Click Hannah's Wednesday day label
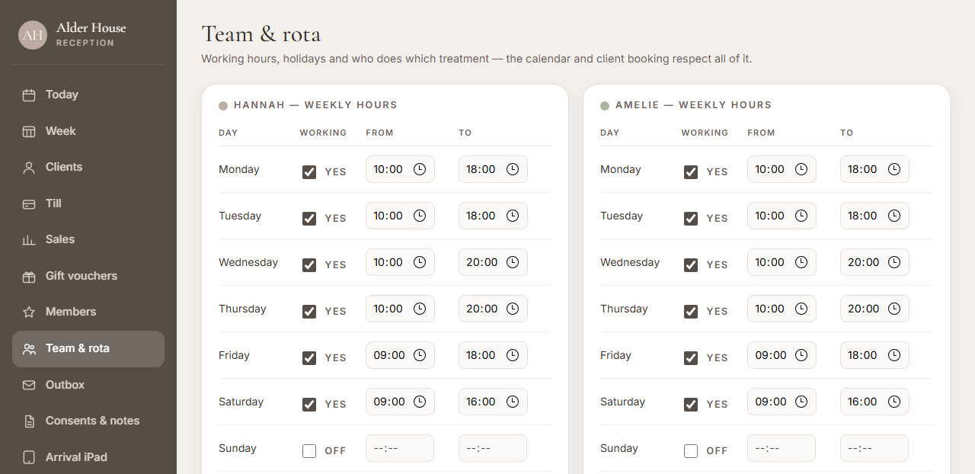This screenshot has width=975, height=474. click(x=248, y=262)
